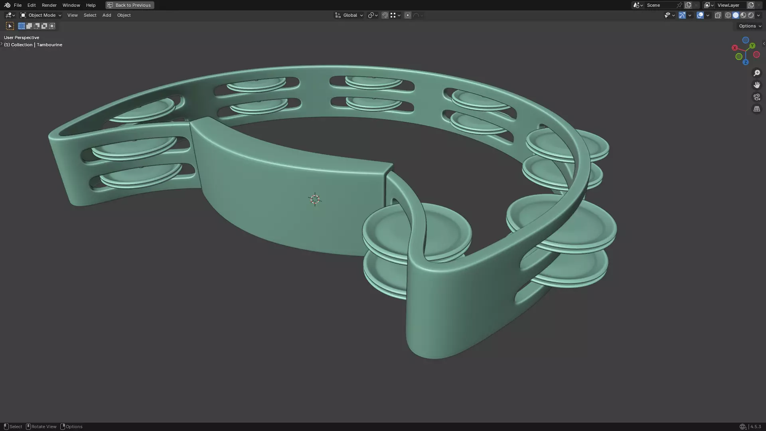
Task: Toggle camera view with camera gizmo
Action: [x=757, y=97]
